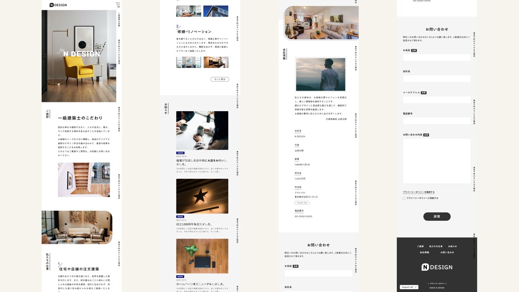519x292 pixels.
Task: Click the お名前 input field in the full contact form
Action: (x=437, y=57)
